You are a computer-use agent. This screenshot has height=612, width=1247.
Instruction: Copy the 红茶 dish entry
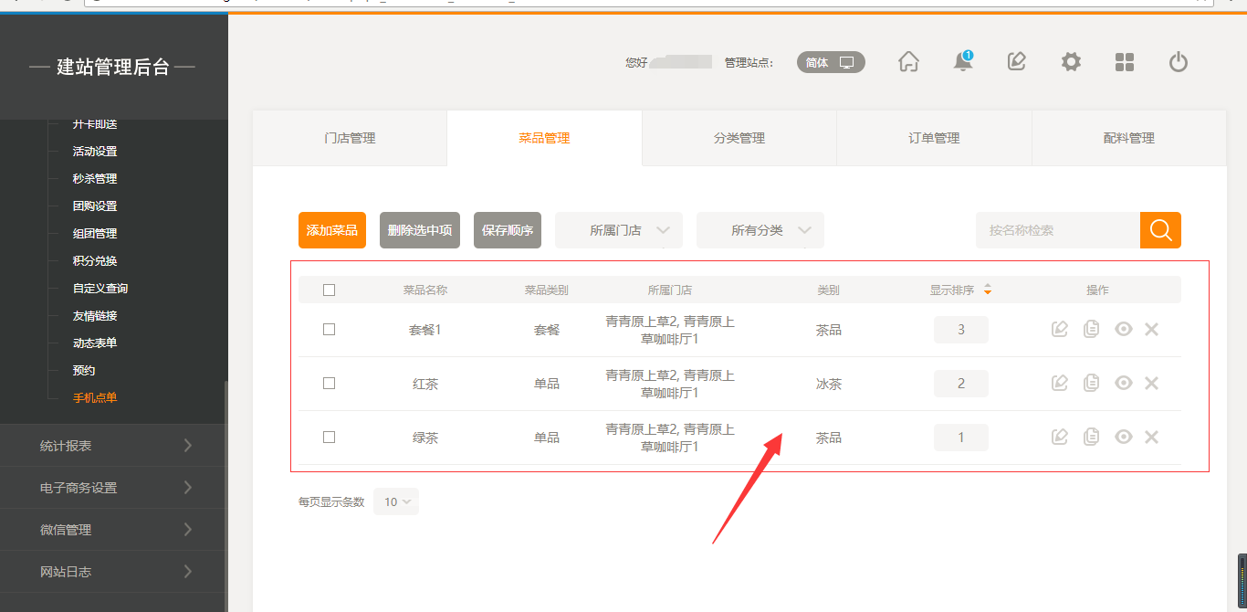point(1091,384)
